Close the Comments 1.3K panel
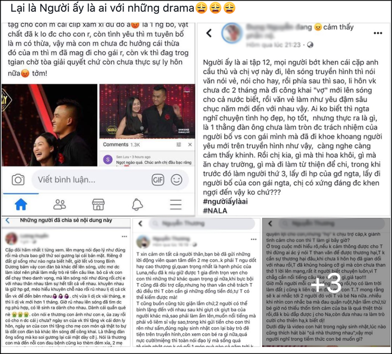Image resolution: width=392 pixels, height=354 pixels. click(x=190, y=145)
